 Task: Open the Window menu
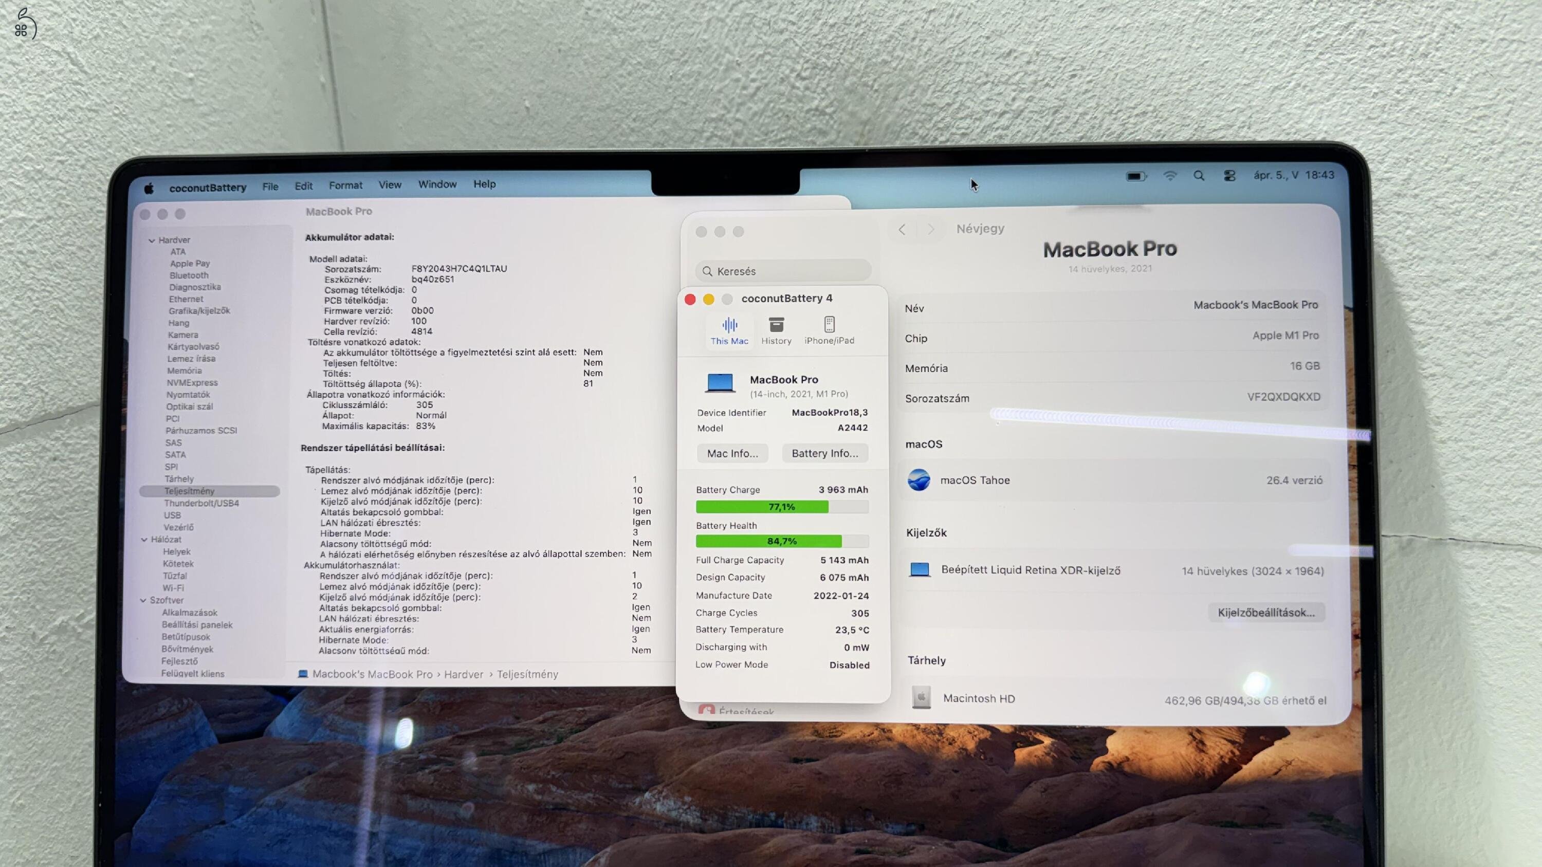click(x=437, y=185)
